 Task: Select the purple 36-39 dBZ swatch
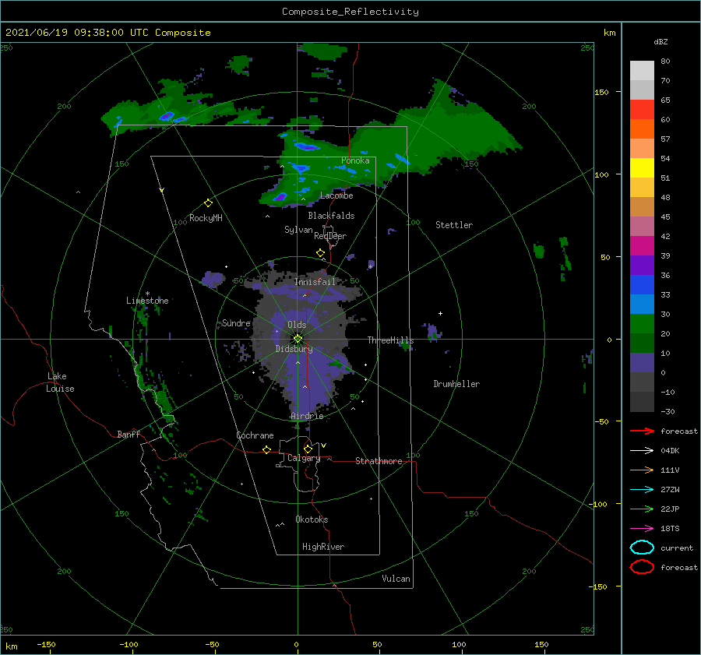click(642, 266)
